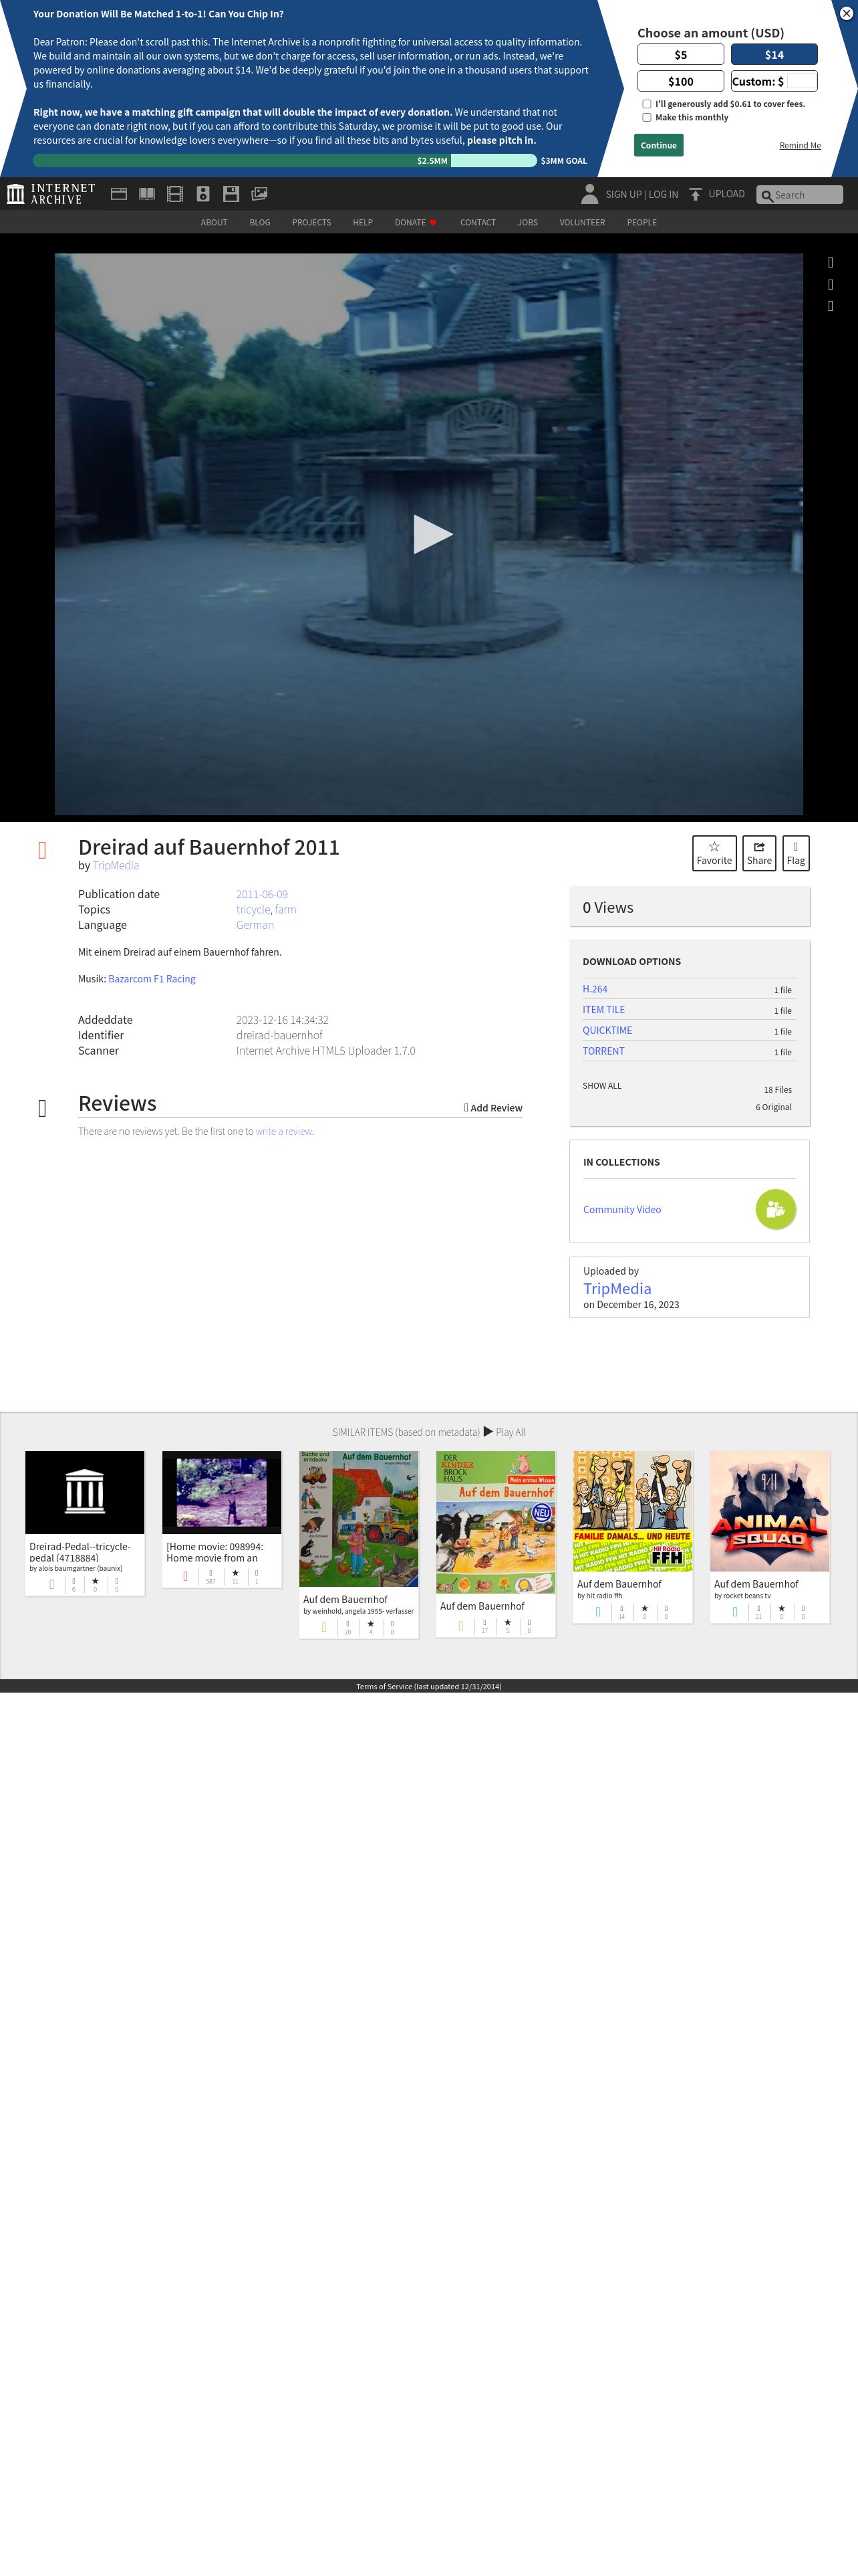
Task: Open the CONTACT menu item
Action: coord(477,223)
